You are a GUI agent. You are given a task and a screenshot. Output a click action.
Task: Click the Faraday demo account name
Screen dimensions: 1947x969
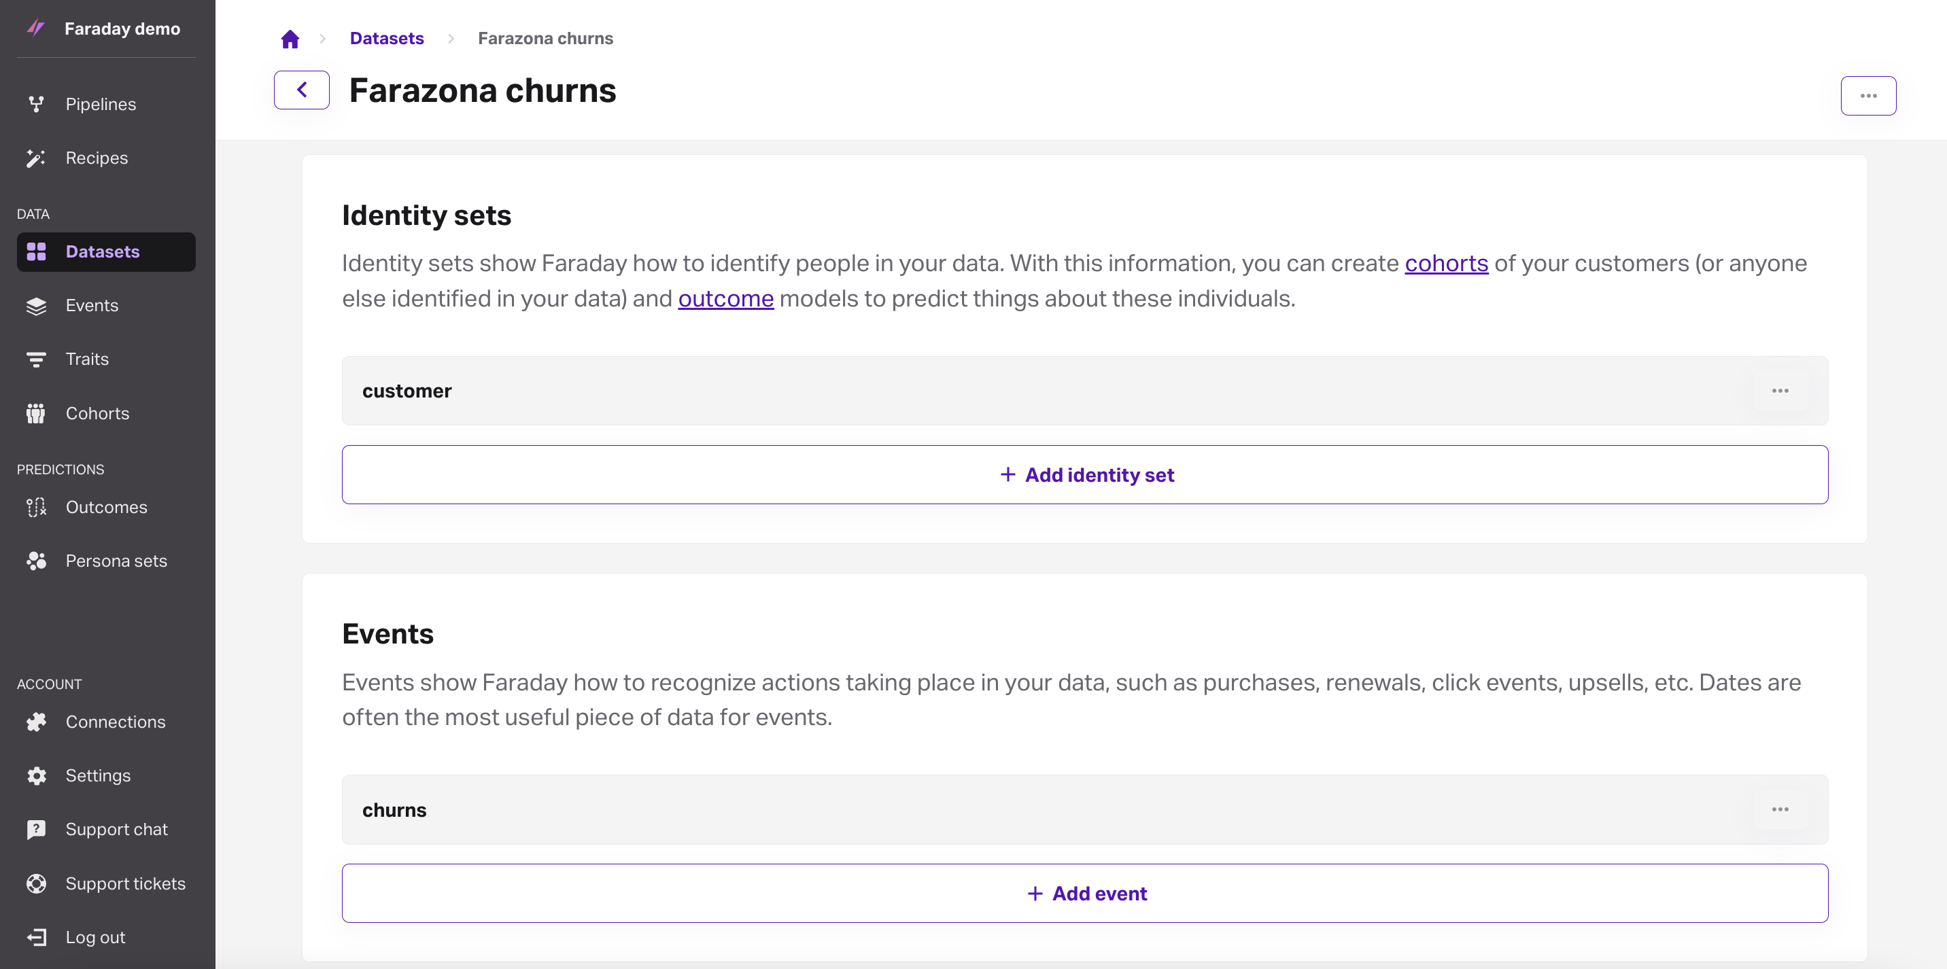[122, 29]
